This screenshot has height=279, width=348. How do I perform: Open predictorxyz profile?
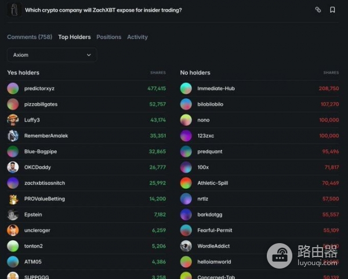tap(39, 89)
